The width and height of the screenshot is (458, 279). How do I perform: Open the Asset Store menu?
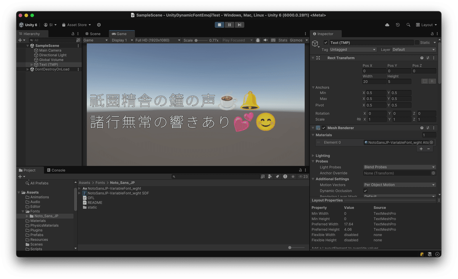pyautogui.click(x=77, y=25)
